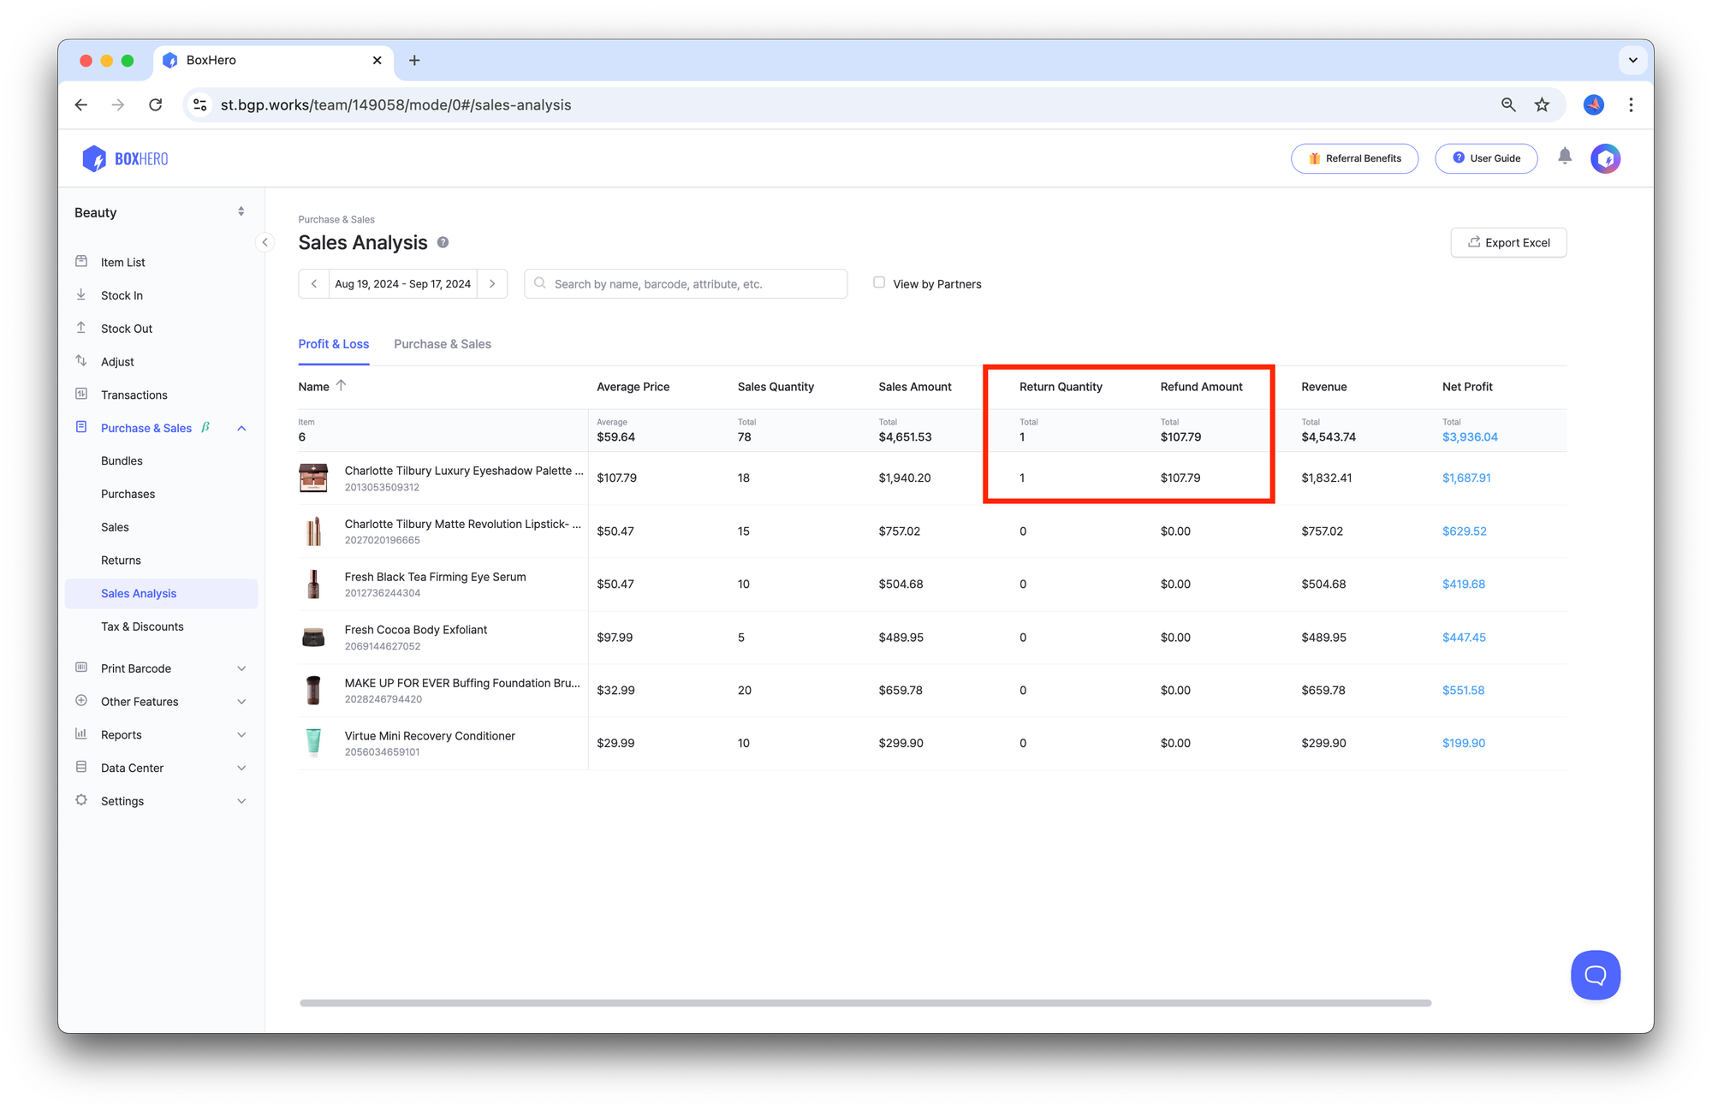Open the Chrome three-dot menu

tap(1631, 104)
